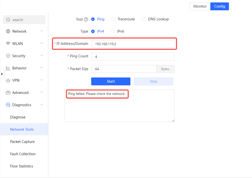The width and height of the screenshot is (252, 178).
Task: Click the WLAN wifi icon
Action: [8, 44]
